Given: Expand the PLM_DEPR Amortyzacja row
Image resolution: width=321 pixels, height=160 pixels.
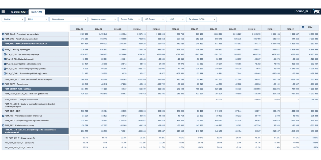Looking at the screenshot, I should point(3,84).
